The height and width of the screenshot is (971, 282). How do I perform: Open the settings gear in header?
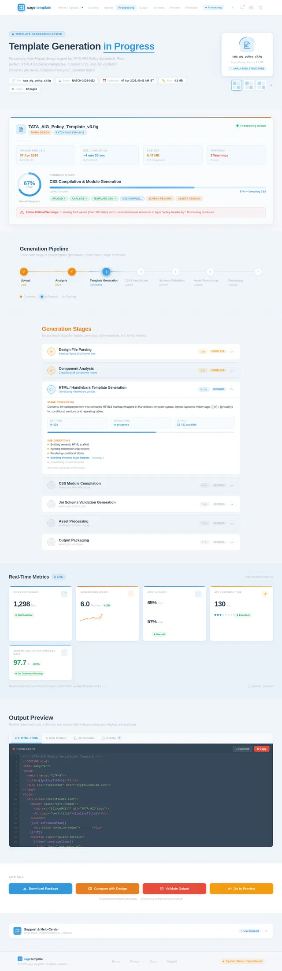(251, 7)
